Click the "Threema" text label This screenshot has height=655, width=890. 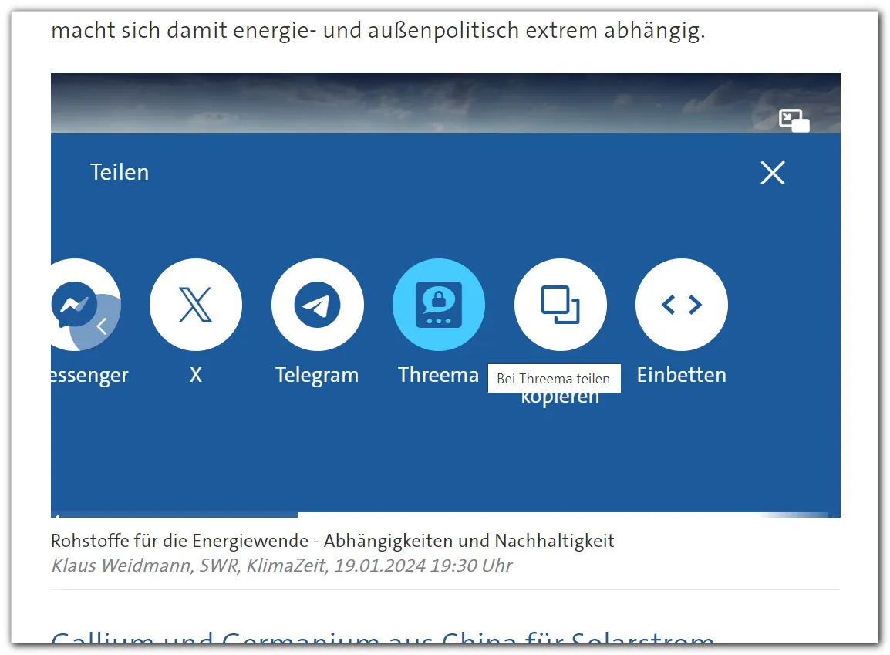(x=438, y=376)
